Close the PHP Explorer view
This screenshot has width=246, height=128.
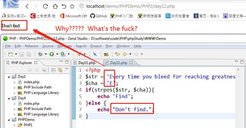point(36,63)
